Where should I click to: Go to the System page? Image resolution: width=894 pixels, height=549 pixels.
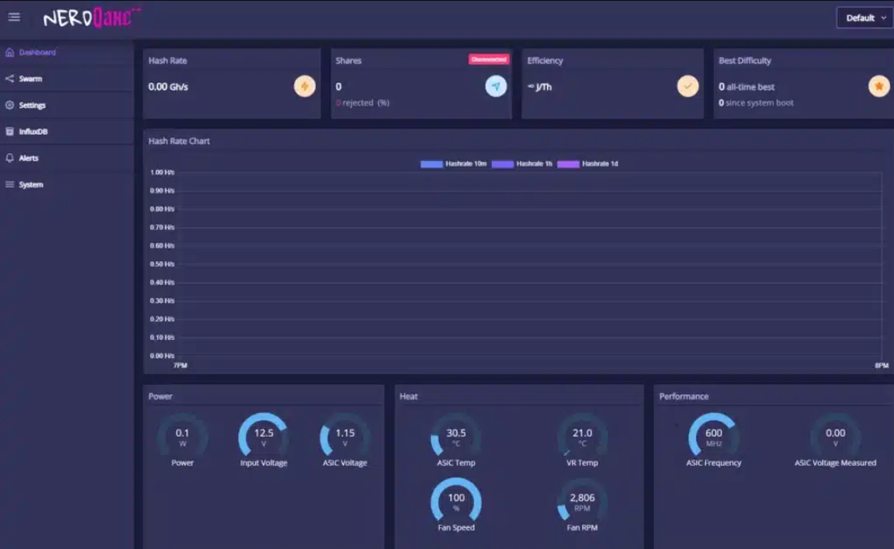pos(30,184)
